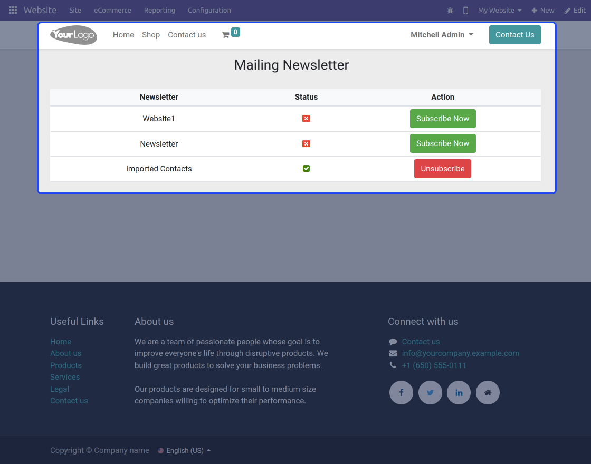
Task: Click the Imported Contacts row name
Action: pyautogui.click(x=159, y=169)
